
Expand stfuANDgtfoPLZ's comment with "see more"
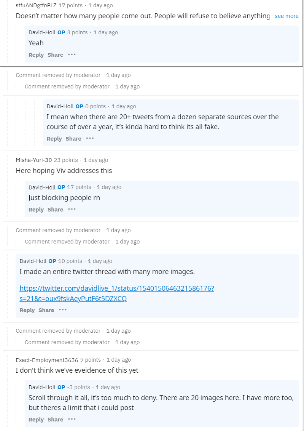pyautogui.click(x=286, y=16)
